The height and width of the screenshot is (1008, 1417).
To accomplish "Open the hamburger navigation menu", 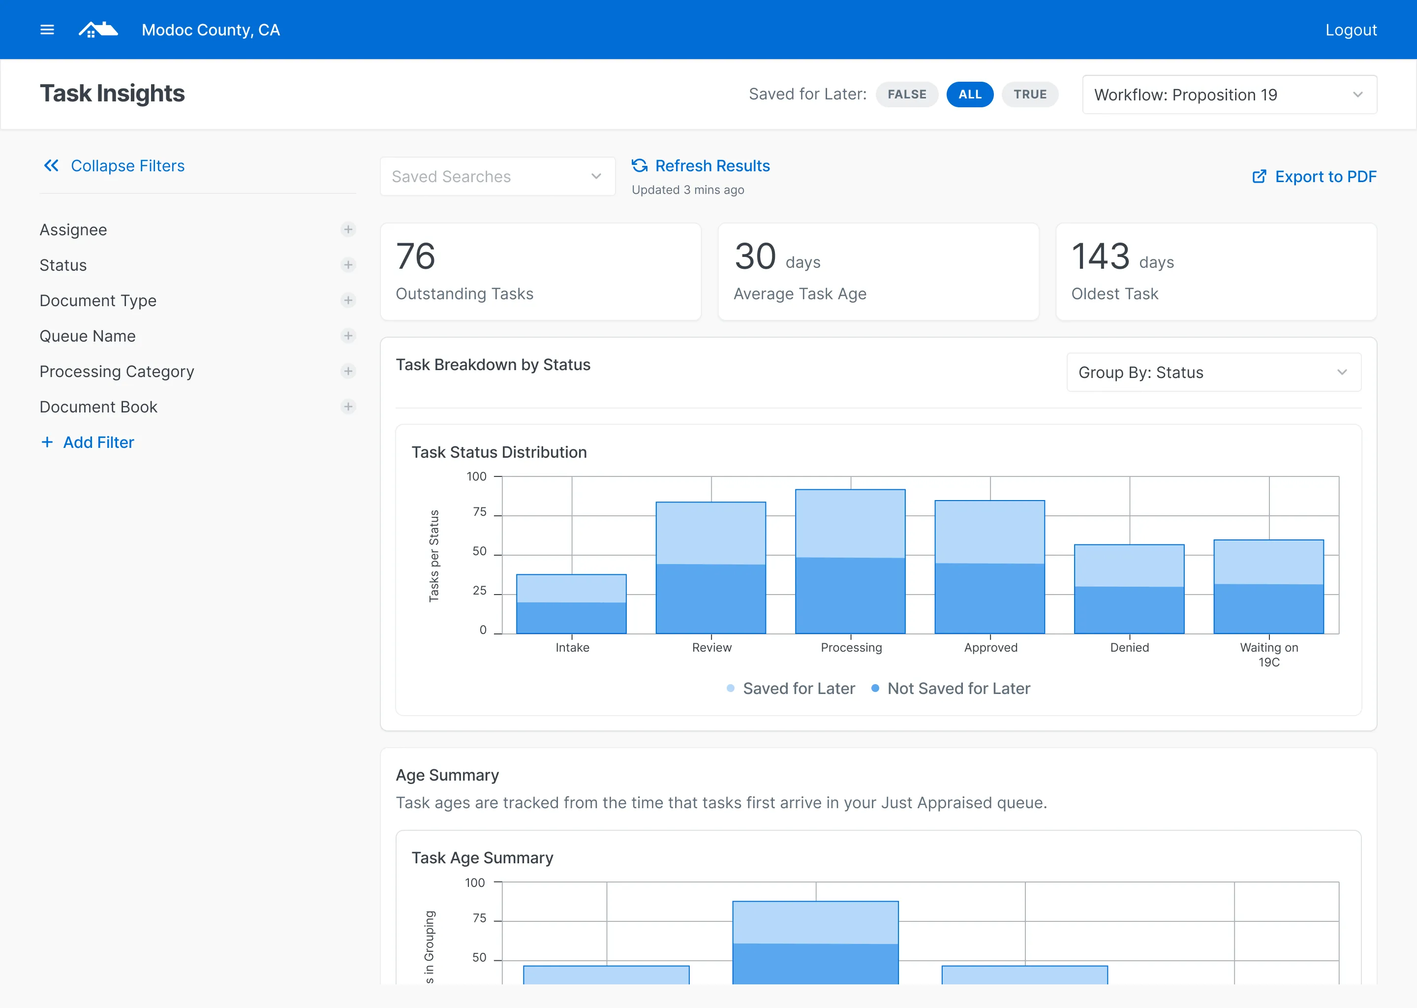I will pos(47,30).
